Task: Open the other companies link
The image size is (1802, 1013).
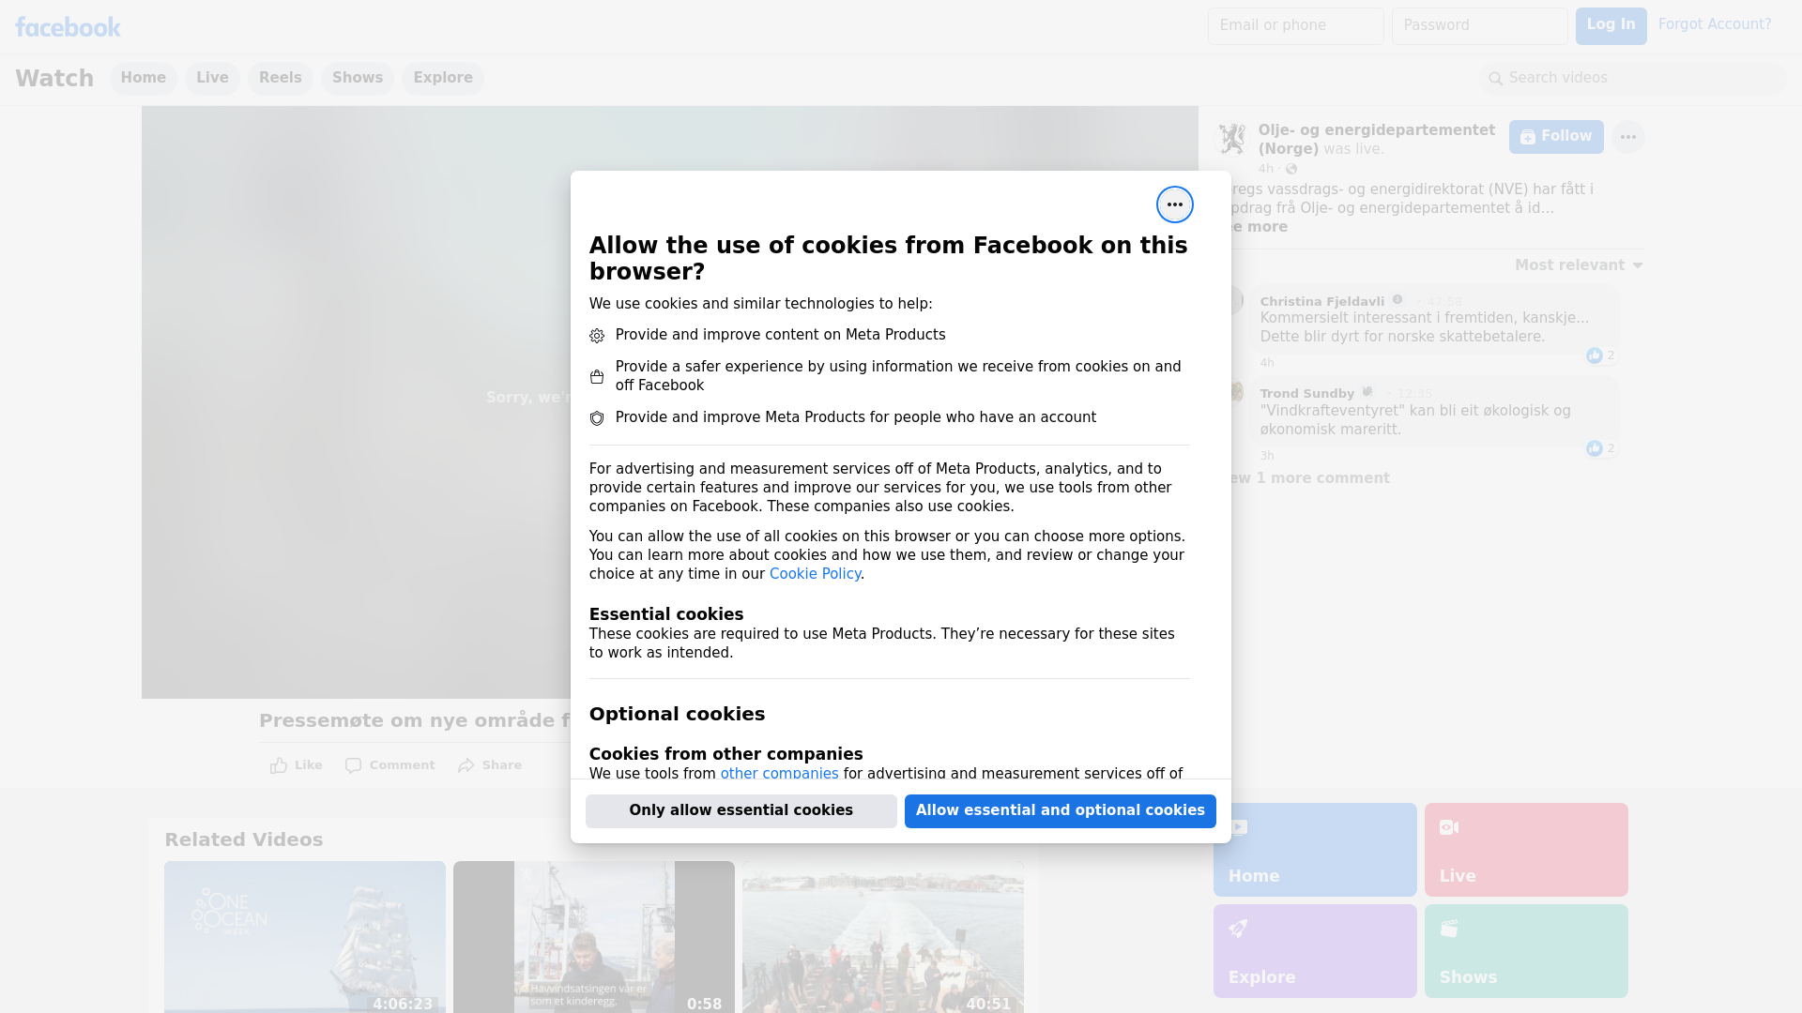Action: tap(779, 774)
